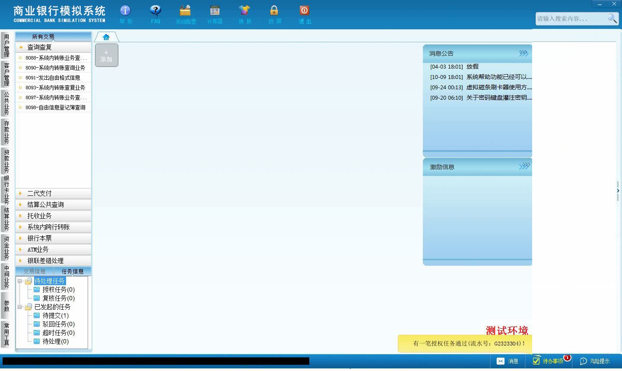
Task: Switch to the 交易信息 tab
Action: click(x=35, y=271)
